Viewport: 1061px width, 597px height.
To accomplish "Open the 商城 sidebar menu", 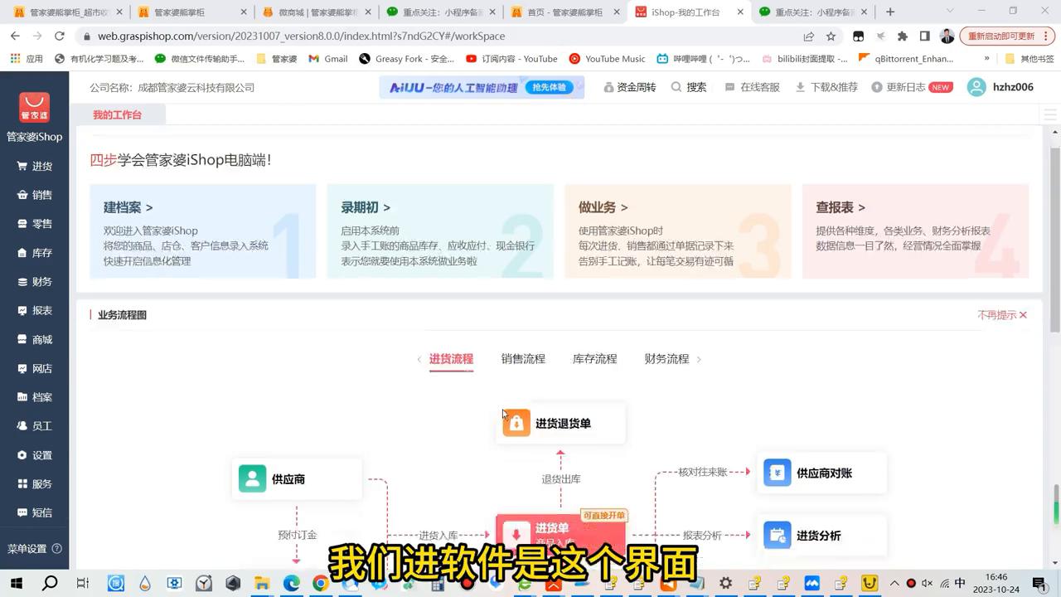I will point(34,339).
